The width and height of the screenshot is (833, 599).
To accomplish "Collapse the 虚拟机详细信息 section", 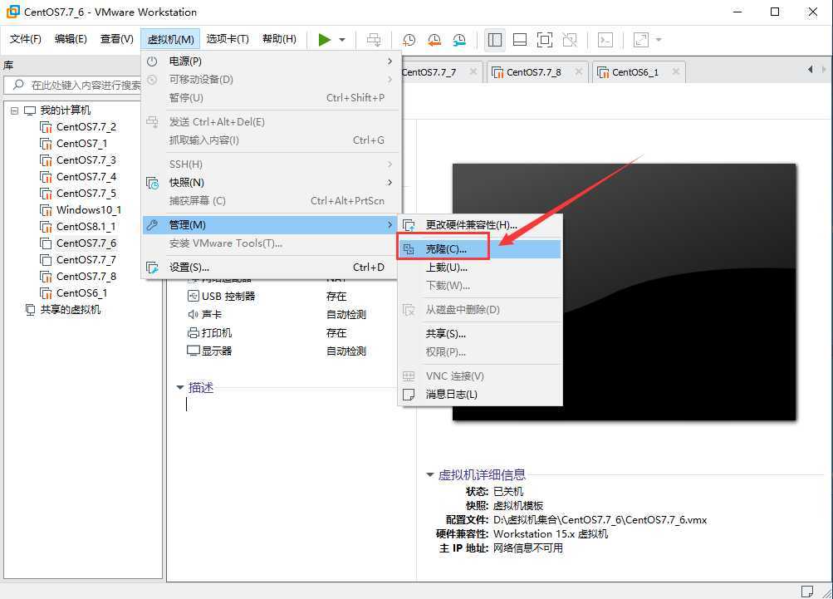I will pos(430,474).
